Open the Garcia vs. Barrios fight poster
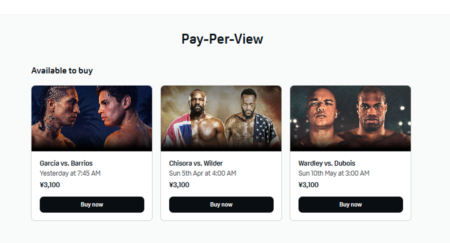This screenshot has height=243, width=450. click(x=92, y=118)
